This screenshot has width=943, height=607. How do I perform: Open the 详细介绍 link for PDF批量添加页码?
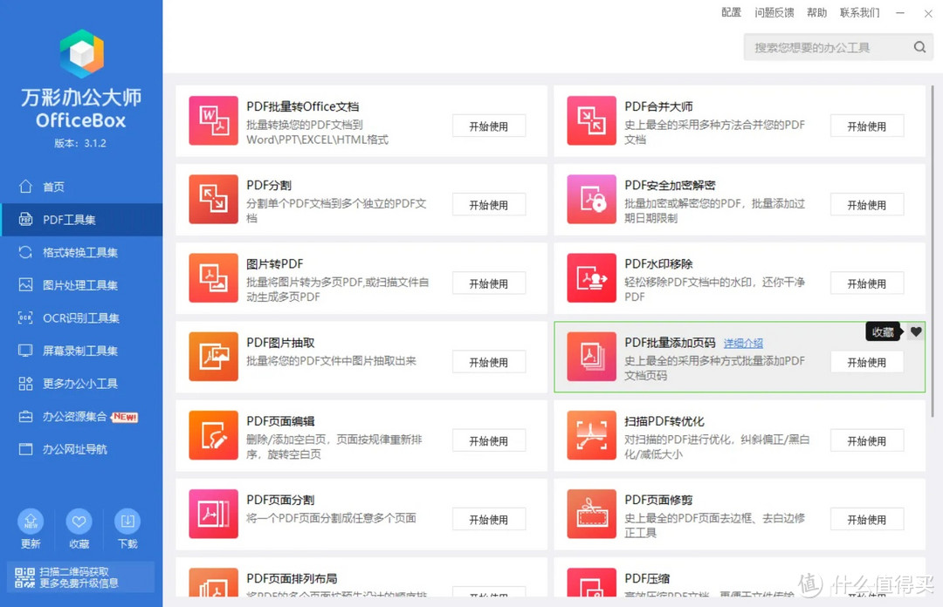[x=743, y=343]
